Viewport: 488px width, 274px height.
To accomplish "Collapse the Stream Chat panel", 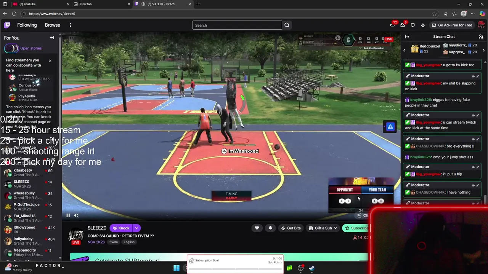I will 407,37.
